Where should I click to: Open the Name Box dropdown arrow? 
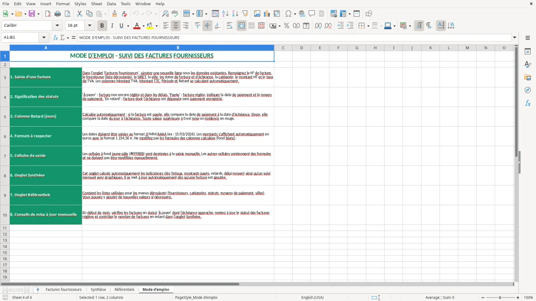click(x=44, y=37)
